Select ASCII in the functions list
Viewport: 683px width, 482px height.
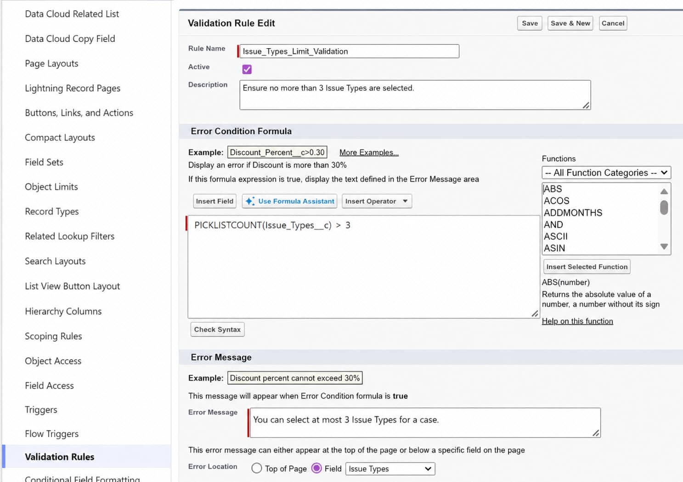(556, 236)
